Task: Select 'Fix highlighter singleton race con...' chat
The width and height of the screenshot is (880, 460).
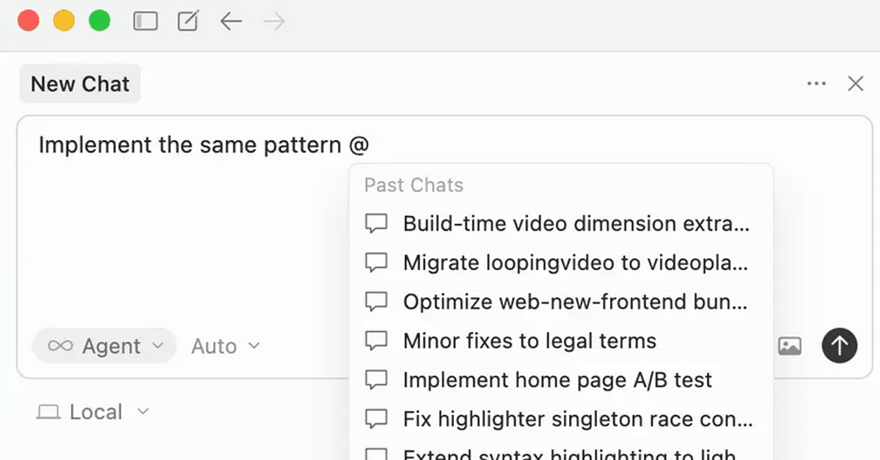Action: (561, 419)
